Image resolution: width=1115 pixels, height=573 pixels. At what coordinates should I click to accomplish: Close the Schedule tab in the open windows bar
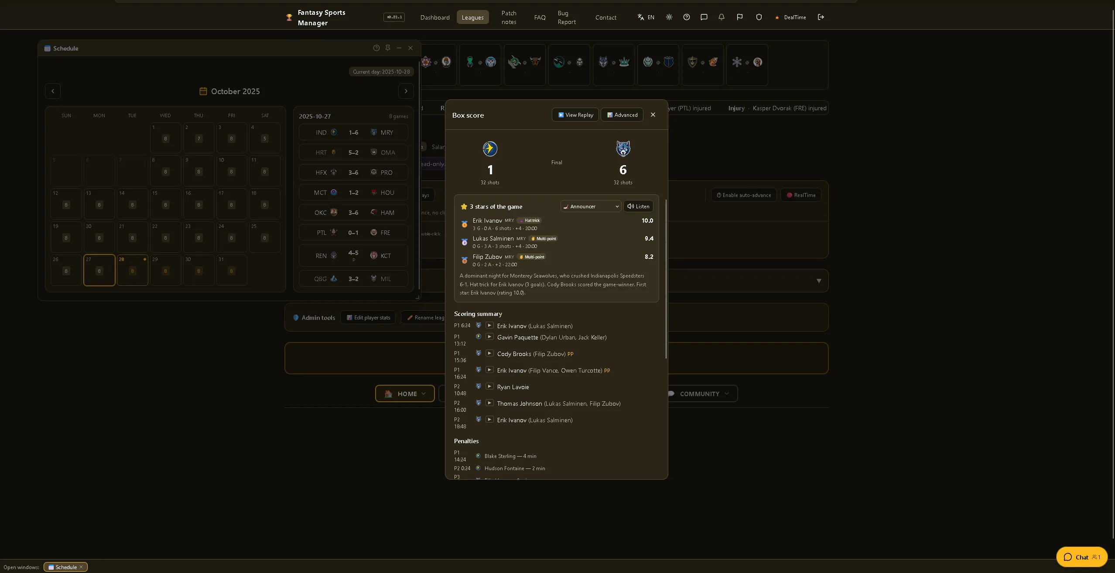click(81, 567)
